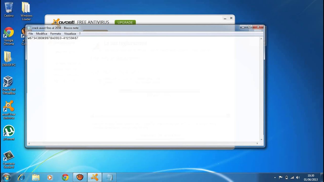Open network signal tray icon

click(x=292, y=178)
